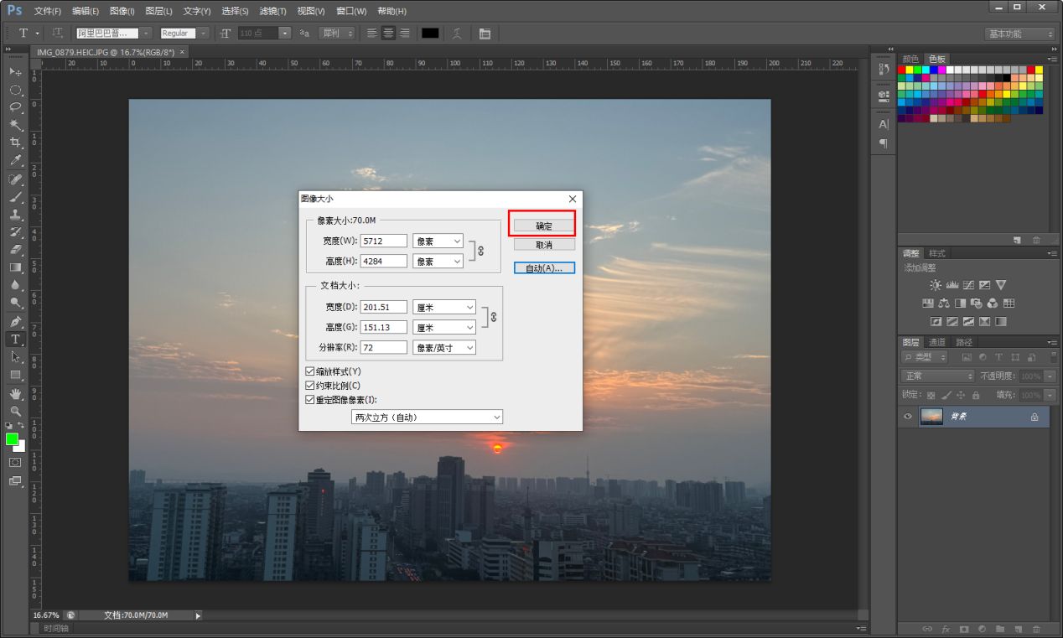The image size is (1063, 638).
Task: Select the Eraser tool
Action: [15, 250]
